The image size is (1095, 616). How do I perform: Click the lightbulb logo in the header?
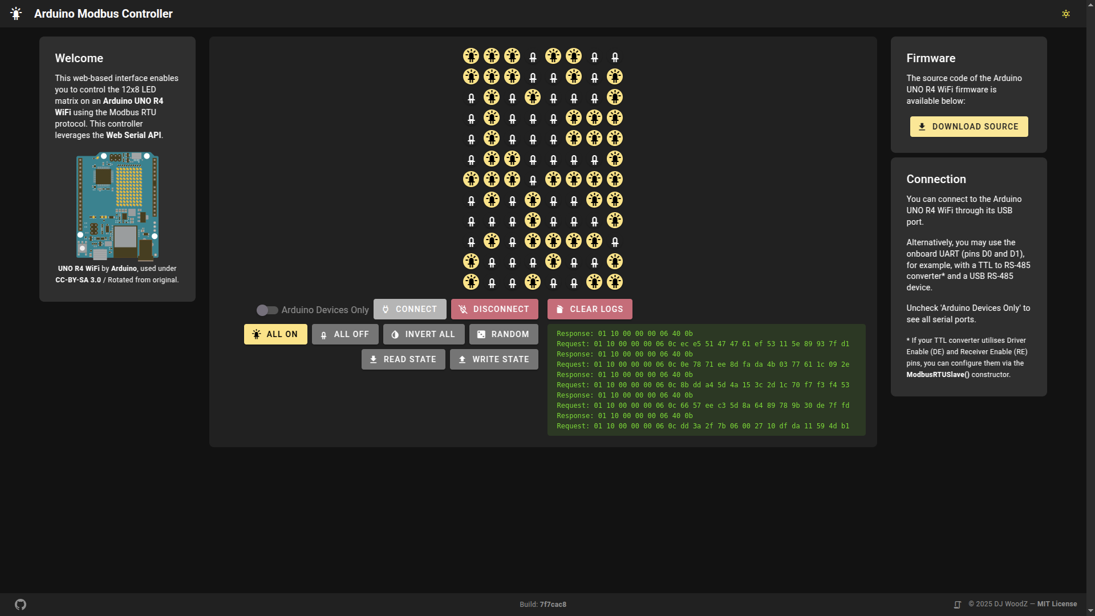pyautogui.click(x=16, y=13)
